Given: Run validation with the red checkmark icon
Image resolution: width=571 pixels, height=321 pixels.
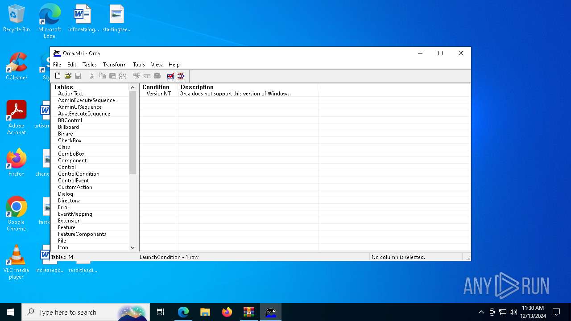Looking at the screenshot, I should [170, 76].
